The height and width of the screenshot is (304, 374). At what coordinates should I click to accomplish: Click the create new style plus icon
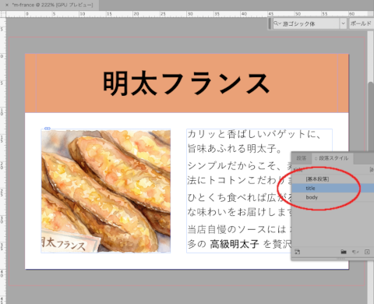tap(367, 252)
